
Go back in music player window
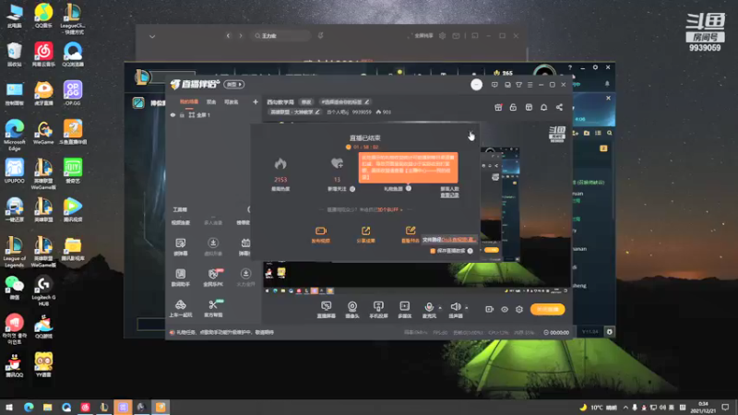pos(228,36)
